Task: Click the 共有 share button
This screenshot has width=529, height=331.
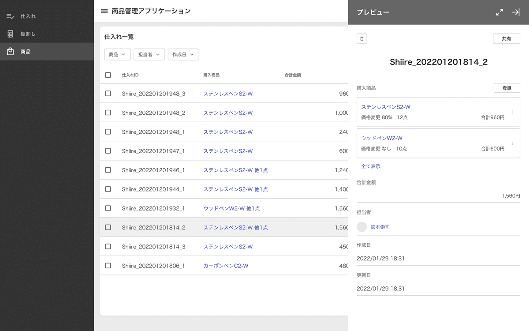Action: pyautogui.click(x=507, y=39)
